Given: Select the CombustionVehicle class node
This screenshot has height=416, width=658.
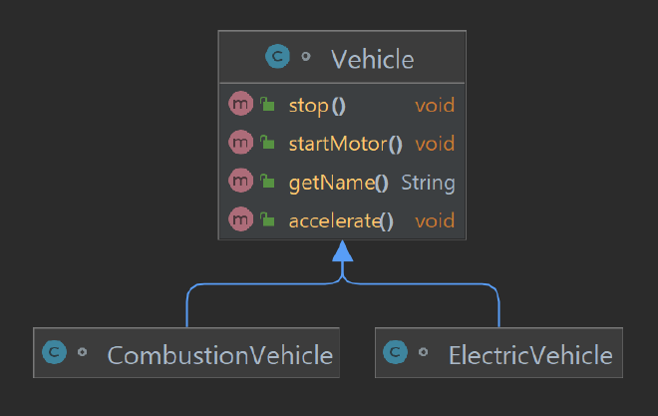Looking at the screenshot, I should coord(186,352).
